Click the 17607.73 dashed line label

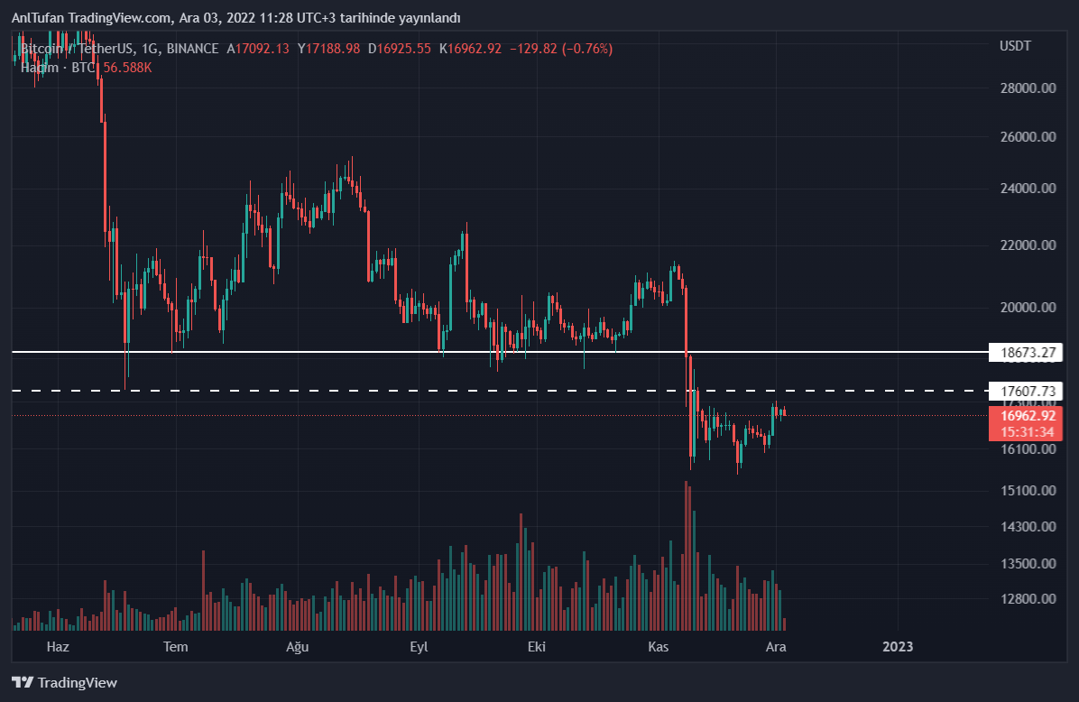(1025, 391)
